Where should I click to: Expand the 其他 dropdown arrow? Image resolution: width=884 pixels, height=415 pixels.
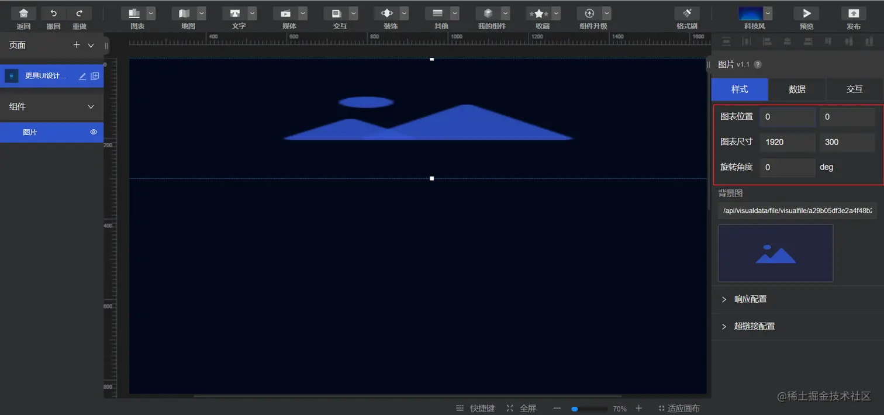[455, 13]
